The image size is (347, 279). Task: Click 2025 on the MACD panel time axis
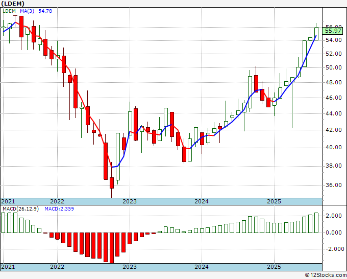(x=274, y=267)
